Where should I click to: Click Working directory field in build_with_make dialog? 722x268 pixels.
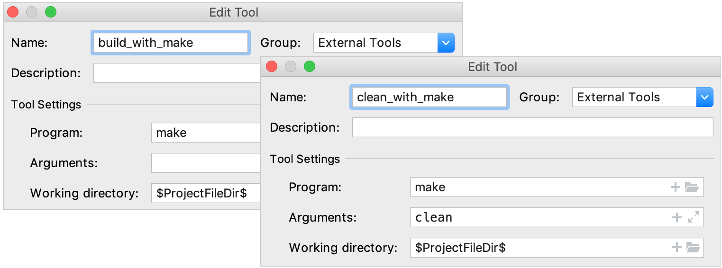click(206, 193)
